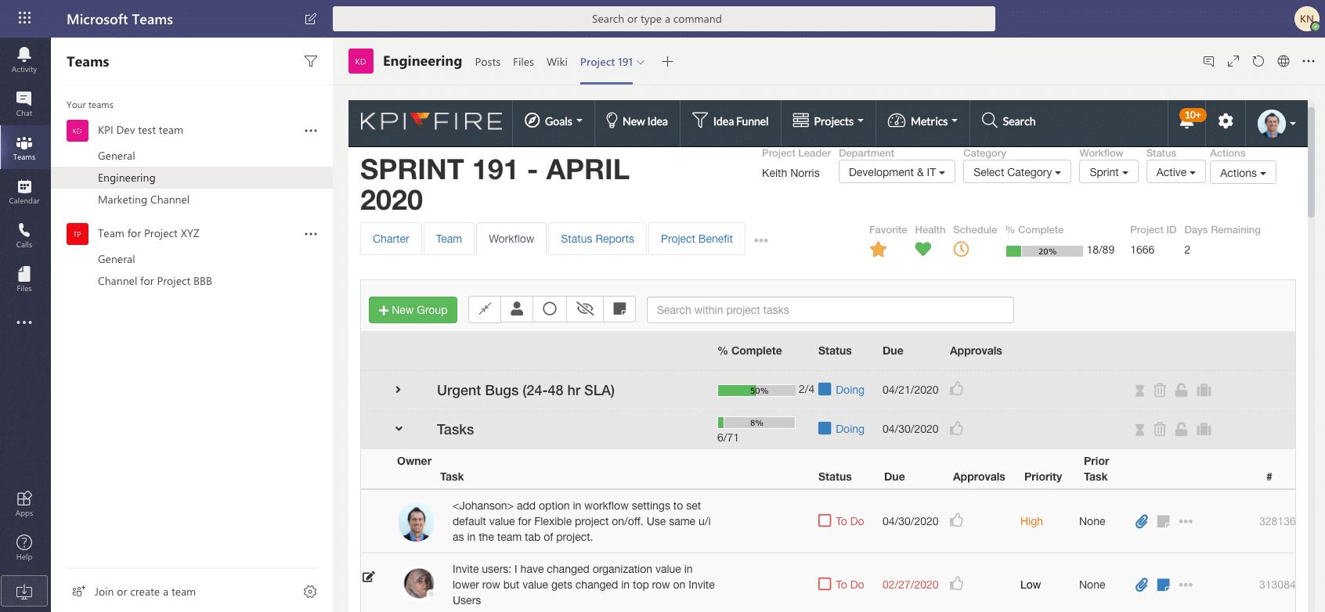The height and width of the screenshot is (612, 1325).
Task: Open the Team tab
Action: coord(449,239)
